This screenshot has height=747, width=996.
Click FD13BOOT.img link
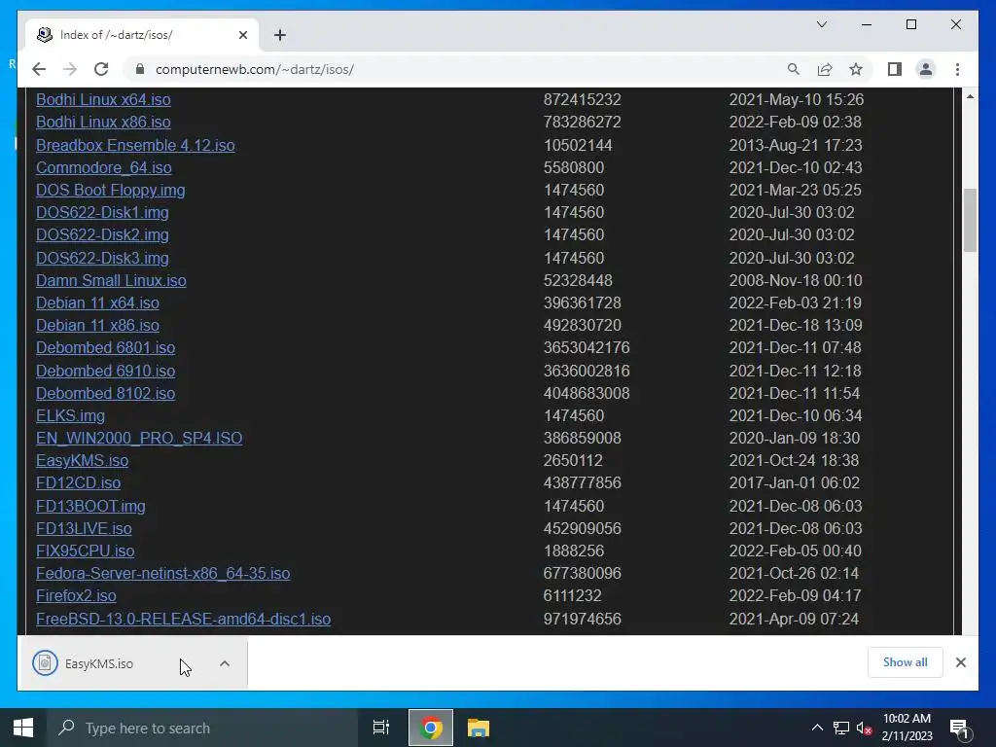coord(90,506)
